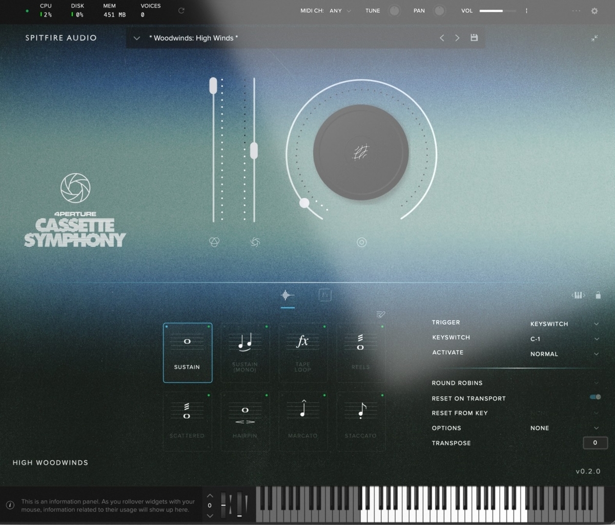Click the keyboard keyswitch icon near the lock

(x=578, y=295)
